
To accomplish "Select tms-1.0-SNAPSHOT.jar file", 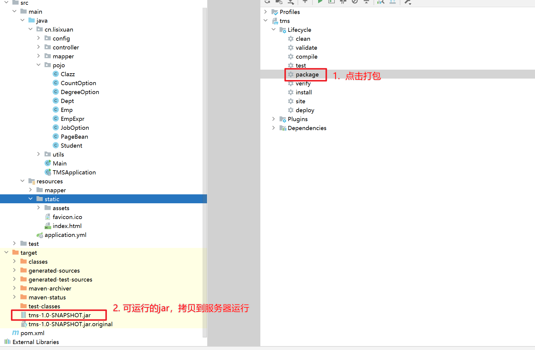I will (59, 315).
